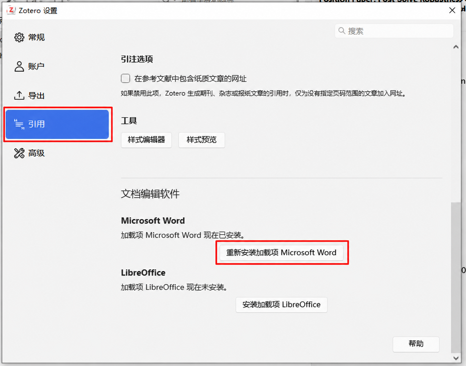466x366 pixels.
Task: Open the 常规 settings pane label
Action: pyautogui.click(x=36, y=37)
